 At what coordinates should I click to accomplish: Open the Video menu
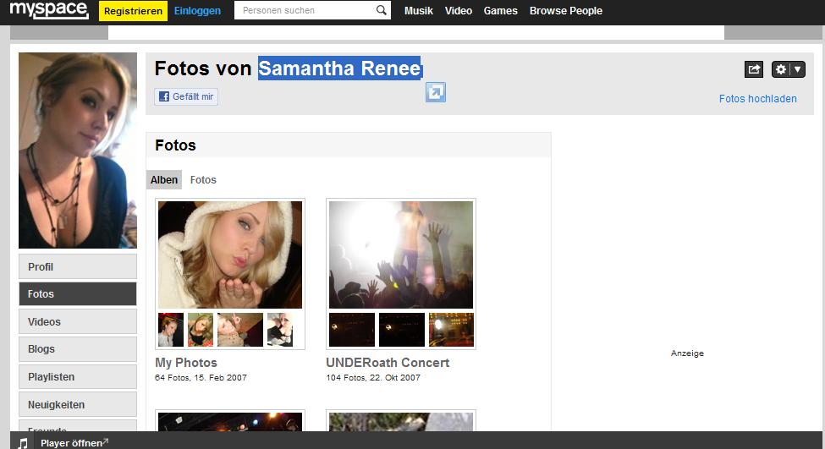[459, 10]
